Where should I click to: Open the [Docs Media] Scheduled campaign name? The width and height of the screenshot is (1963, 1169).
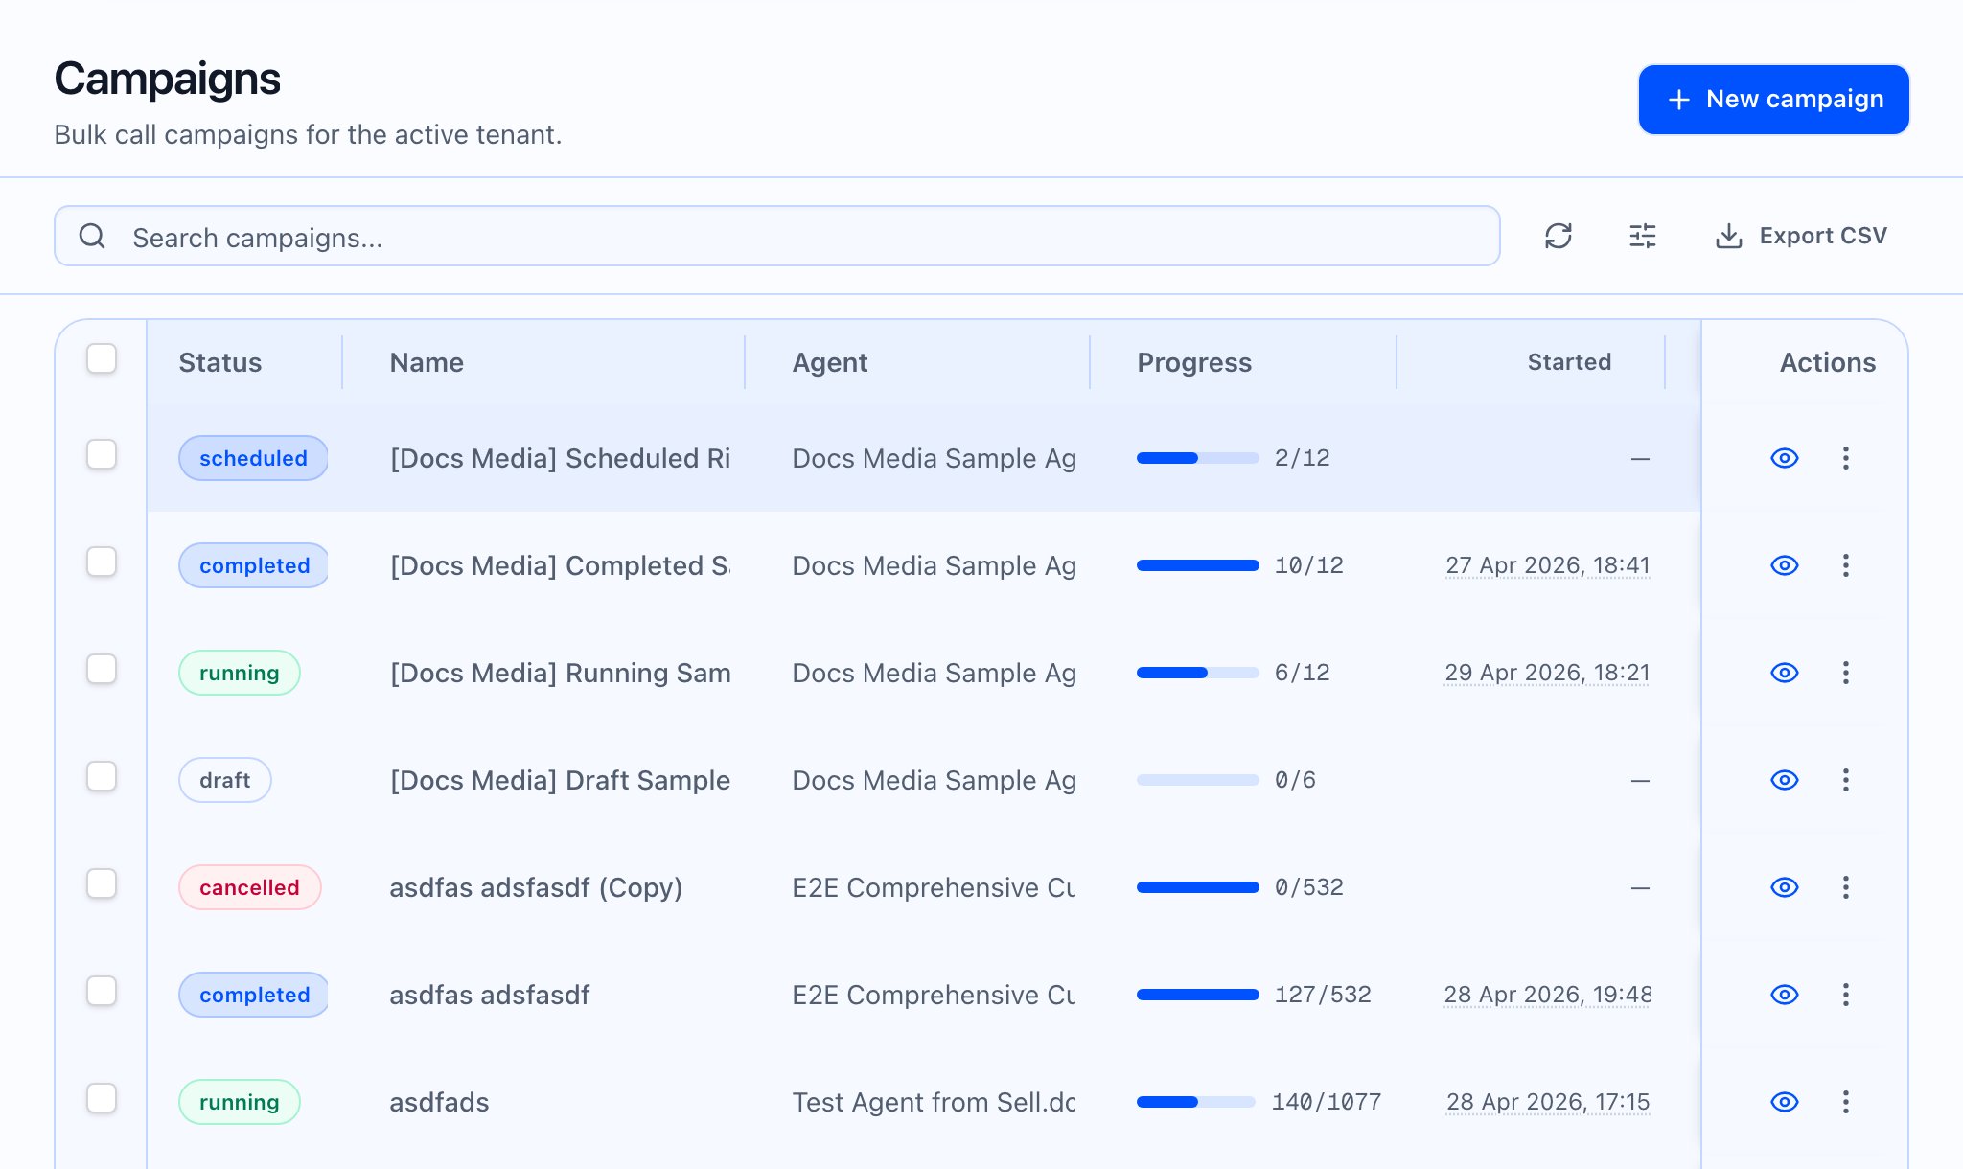click(560, 458)
